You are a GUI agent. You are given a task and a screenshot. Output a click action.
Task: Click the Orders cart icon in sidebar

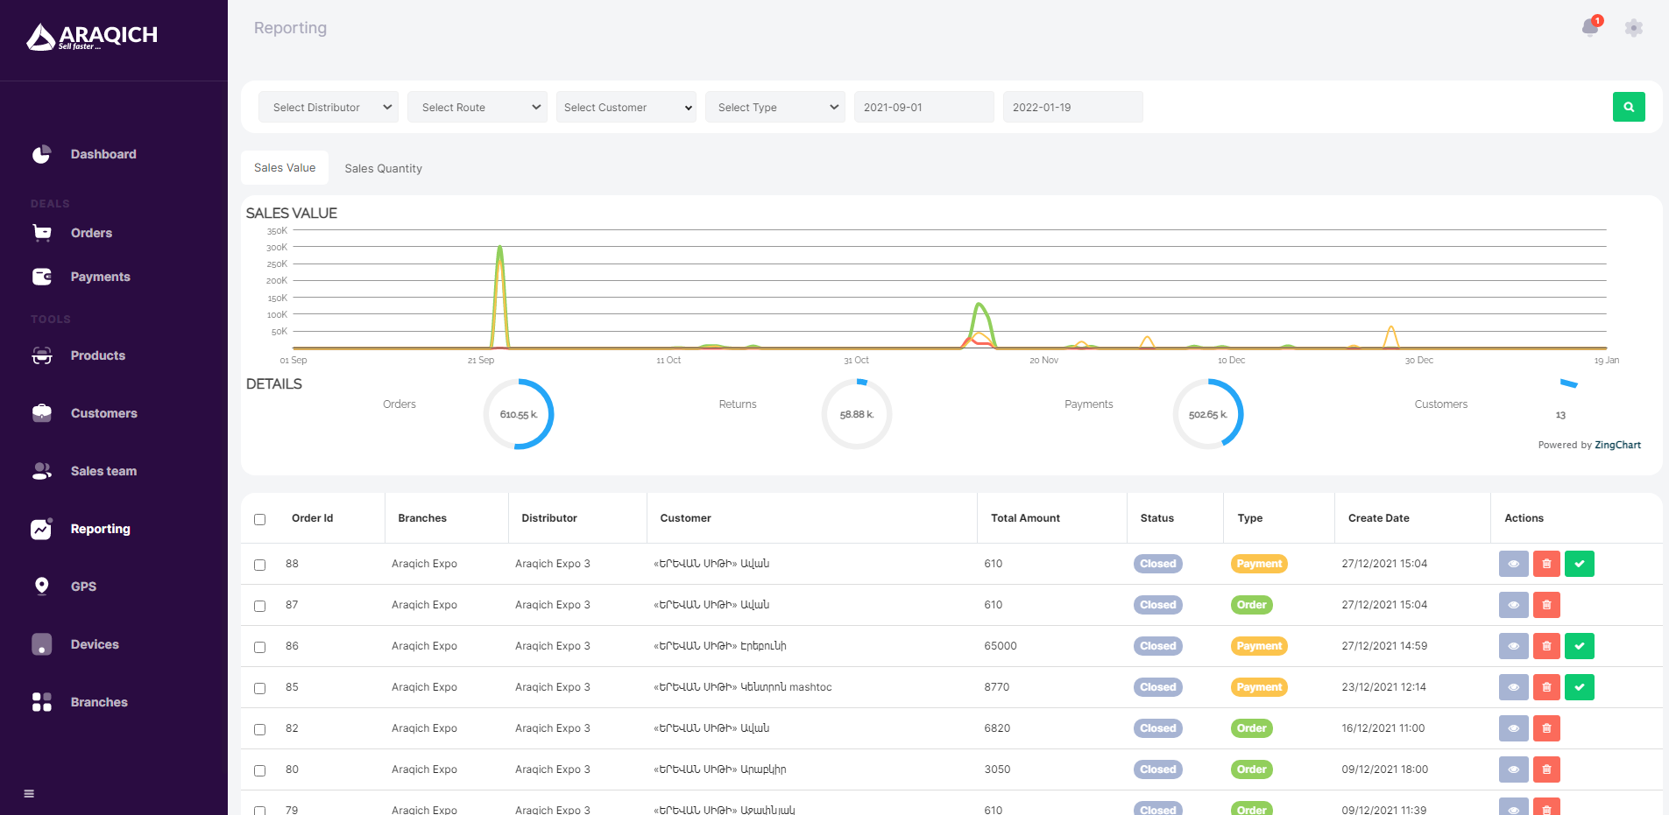pos(41,233)
